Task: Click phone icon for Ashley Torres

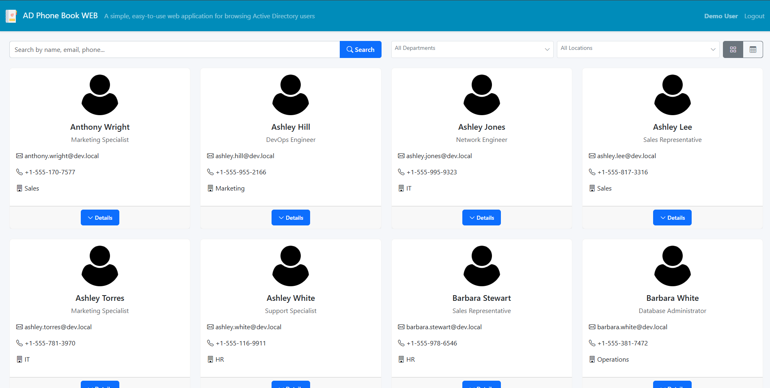Action: [x=19, y=343]
